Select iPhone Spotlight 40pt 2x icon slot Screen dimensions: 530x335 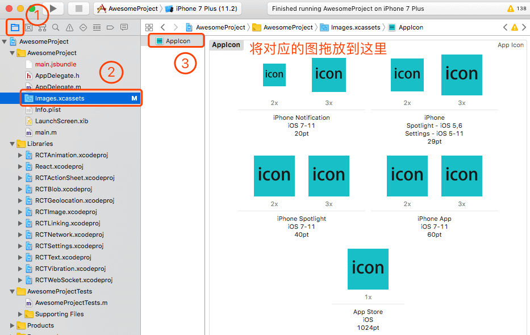(274, 175)
